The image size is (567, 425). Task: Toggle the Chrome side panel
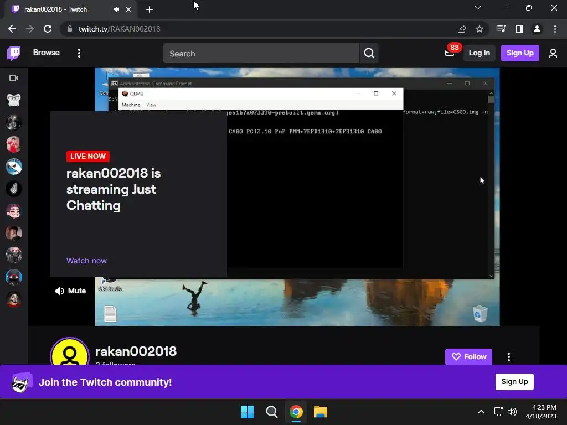519,29
